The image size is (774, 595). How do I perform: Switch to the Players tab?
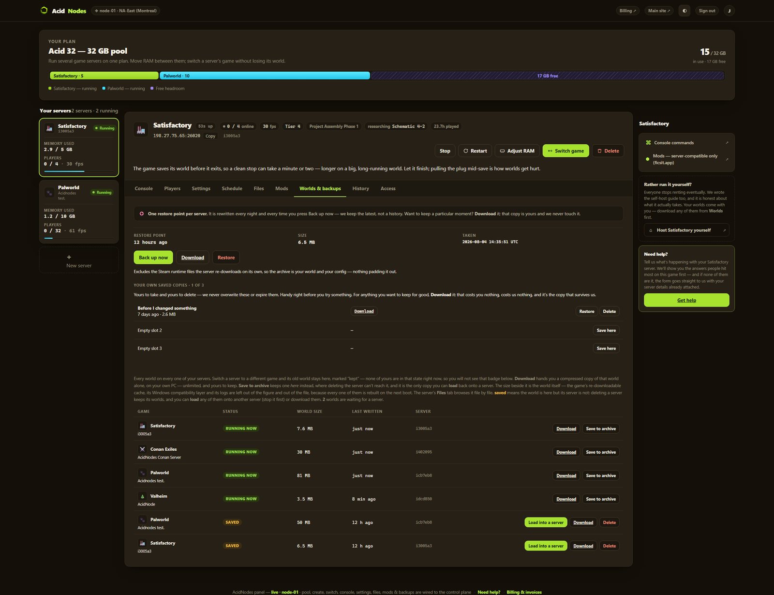point(172,189)
